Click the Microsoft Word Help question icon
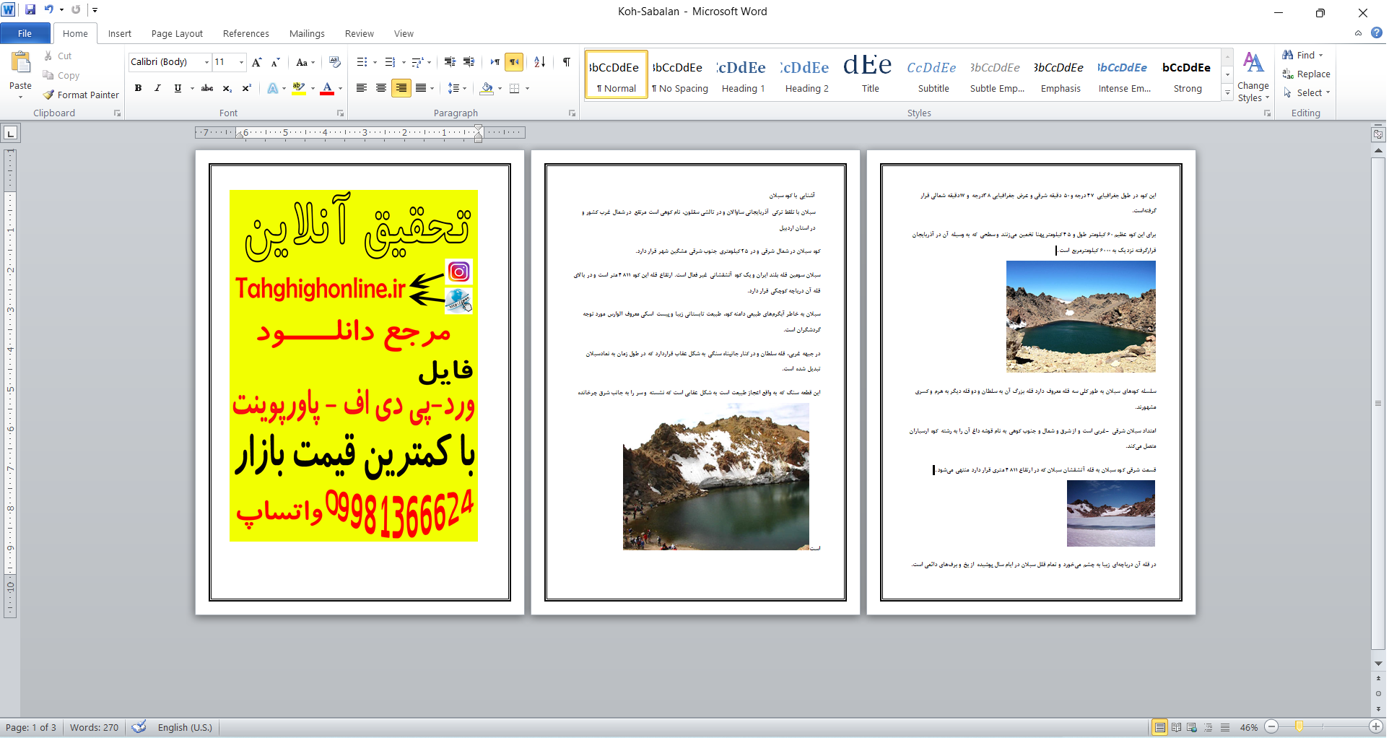 [x=1377, y=33]
